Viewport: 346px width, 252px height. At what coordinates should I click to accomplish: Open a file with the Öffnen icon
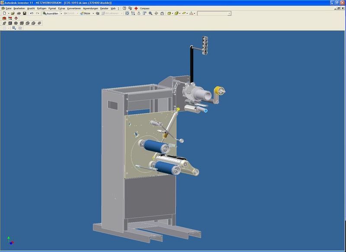pyautogui.click(x=13, y=14)
